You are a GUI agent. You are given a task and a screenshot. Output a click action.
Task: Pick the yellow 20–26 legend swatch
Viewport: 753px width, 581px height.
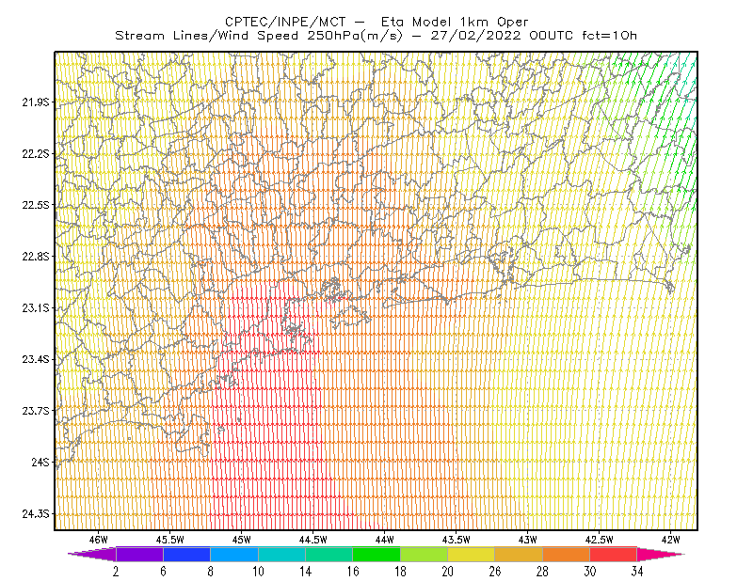click(x=472, y=554)
